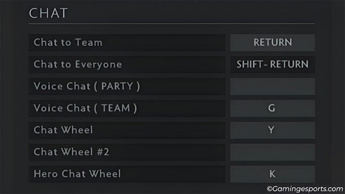Select the Hero Chat Wheel label row

127,174
